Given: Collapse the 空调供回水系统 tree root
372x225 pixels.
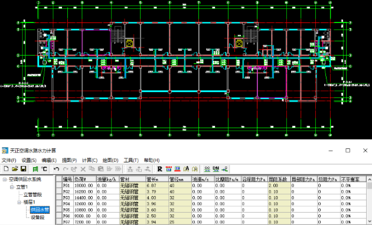Looking at the screenshot, I should 5,180.
